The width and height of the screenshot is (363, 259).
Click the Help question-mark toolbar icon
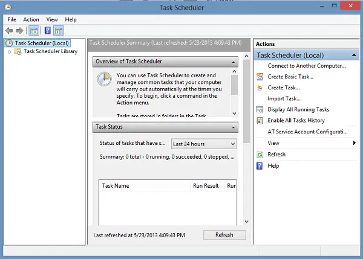47,31
